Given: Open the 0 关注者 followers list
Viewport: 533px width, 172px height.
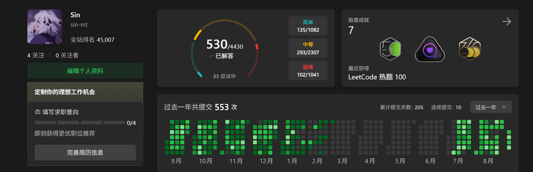Looking at the screenshot, I should point(67,55).
